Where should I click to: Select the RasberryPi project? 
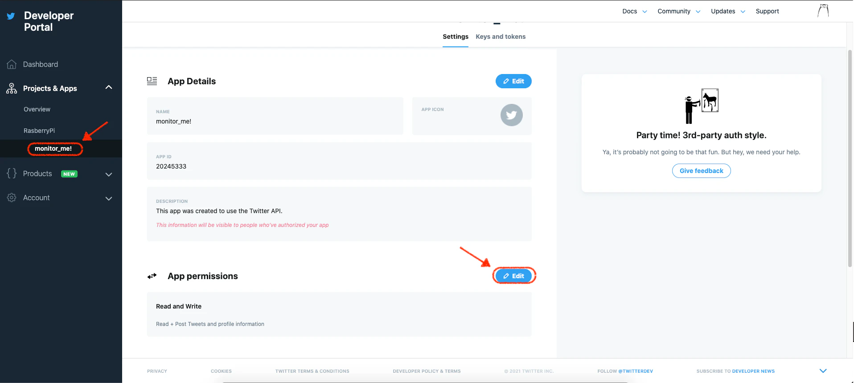point(39,131)
